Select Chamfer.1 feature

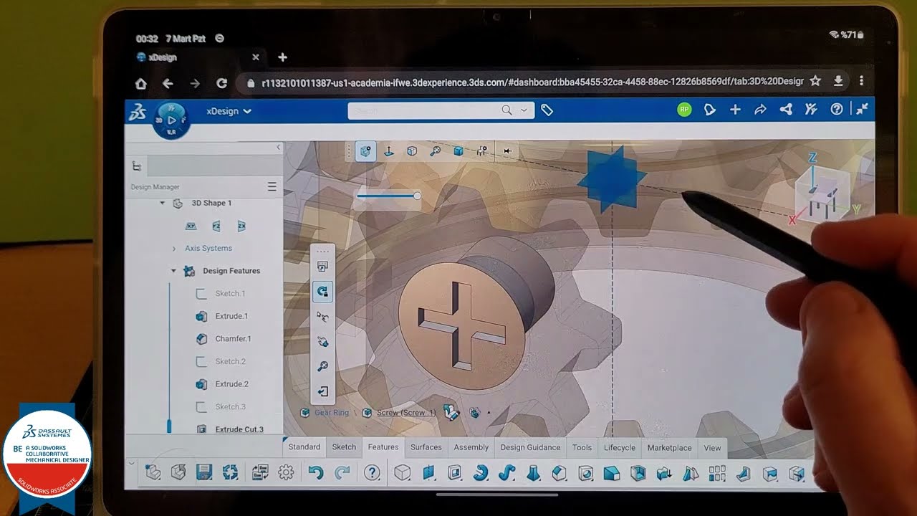point(233,339)
